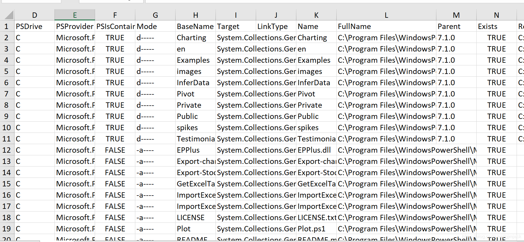524x242 pixels.
Task: Select the Plot cell in BaseName column
Action: [x=196, y=229]
